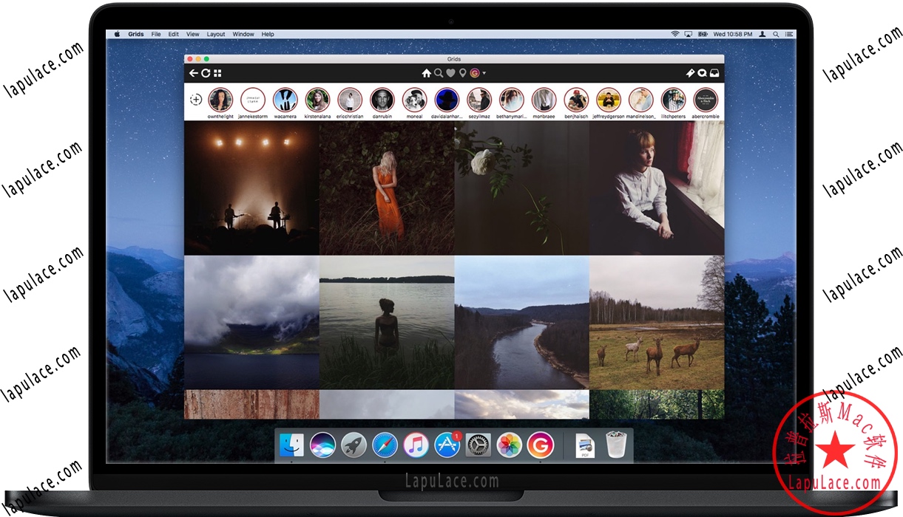This screenshot has width=903, height=517.
Task: Open ownthelight's story avatar
Action: [x=220, y=99]
